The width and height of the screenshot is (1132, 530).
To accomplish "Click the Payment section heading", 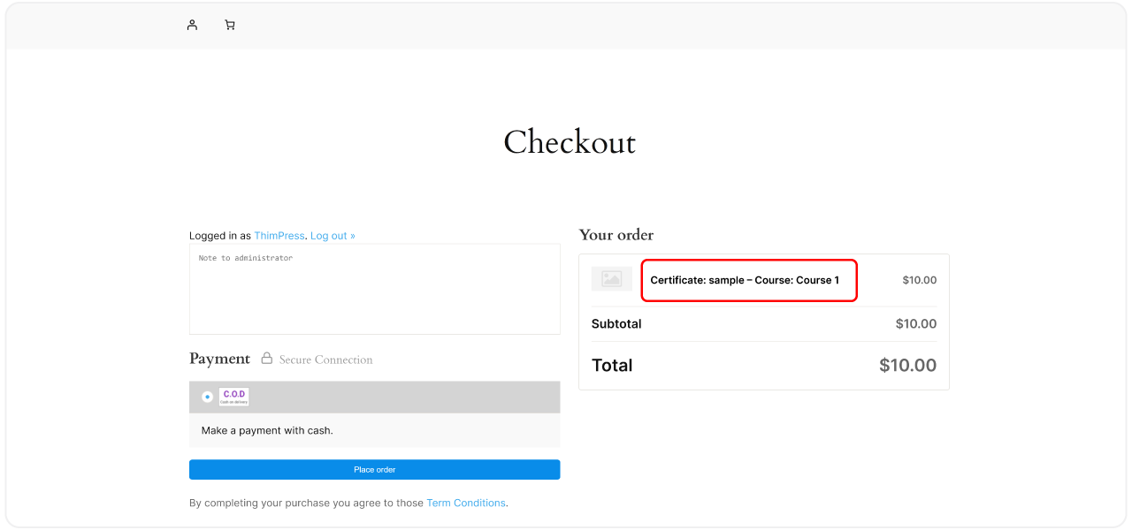I will pos(219,359).
